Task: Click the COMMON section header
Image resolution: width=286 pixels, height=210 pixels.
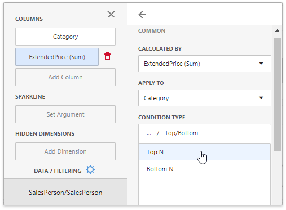Action: (152, 30)
